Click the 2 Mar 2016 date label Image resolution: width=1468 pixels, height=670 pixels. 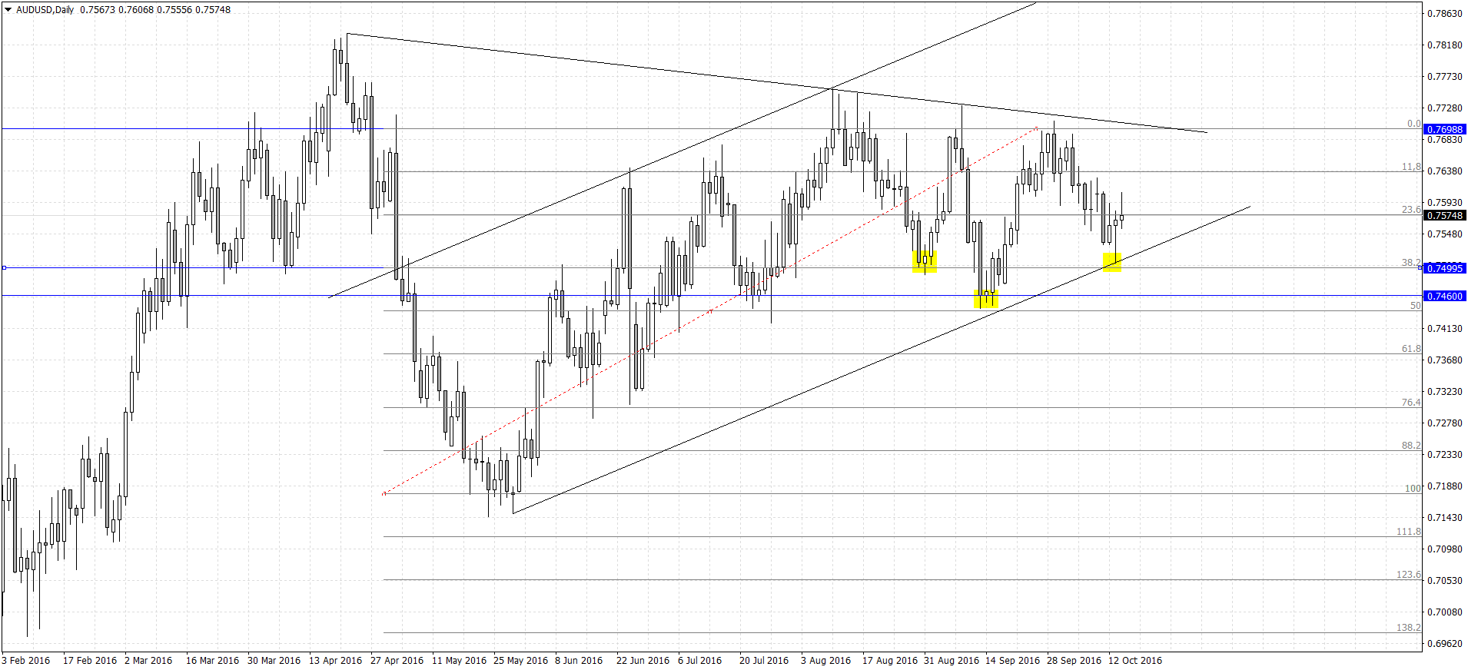(x=148, y=661)
